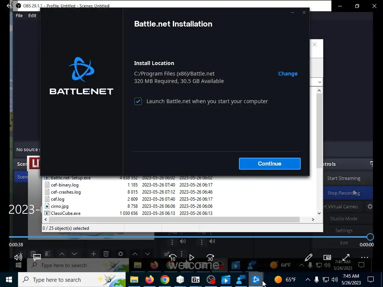Select cef-crashes.log in the file list

click(66, 192)
